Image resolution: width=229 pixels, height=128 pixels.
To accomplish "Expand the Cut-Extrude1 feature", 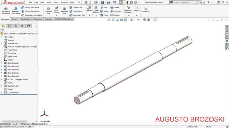I will (1, 86).
